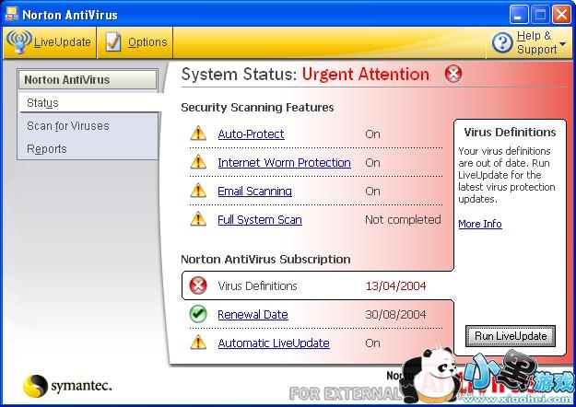The width and height of the screenshot is (576, 407).
Task: Minimize the Norton AntiVirus window
Action: (x=519, y=15)
